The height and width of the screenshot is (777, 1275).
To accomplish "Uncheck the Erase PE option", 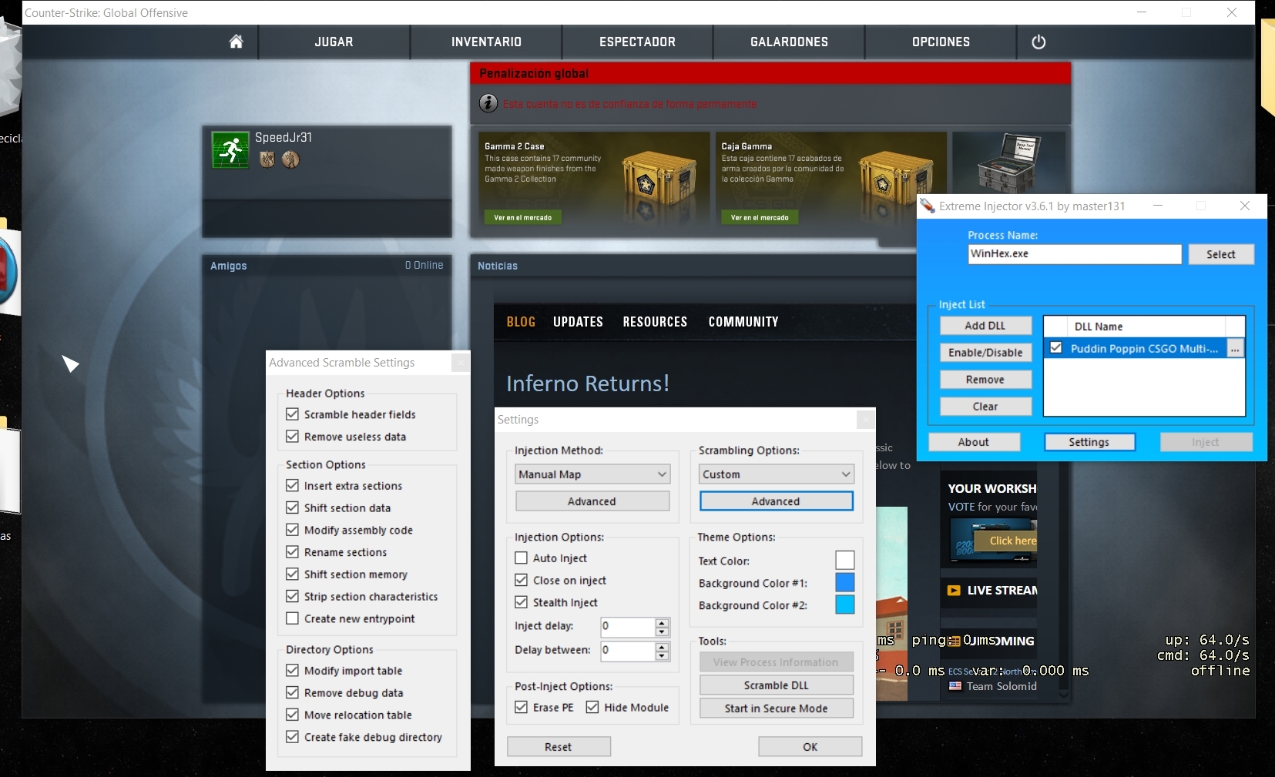I will (x=522, y=707).
